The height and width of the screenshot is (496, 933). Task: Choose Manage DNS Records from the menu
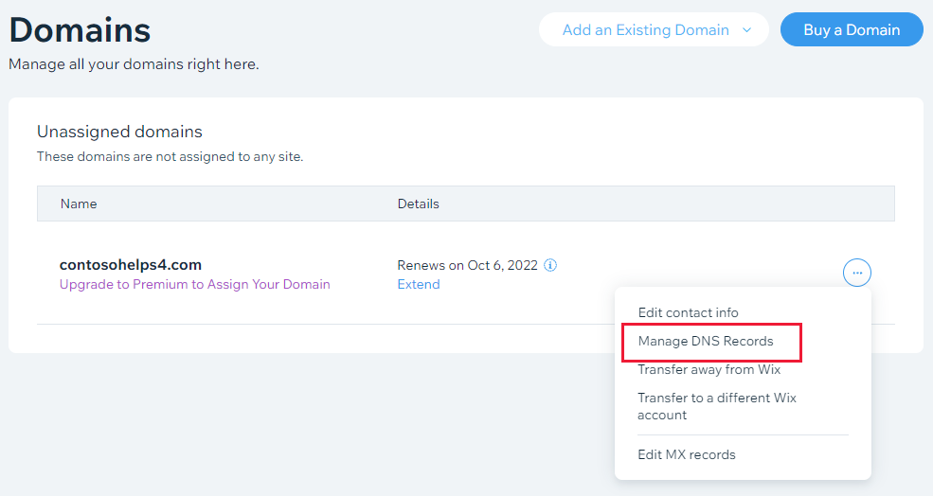click(706, 341)
